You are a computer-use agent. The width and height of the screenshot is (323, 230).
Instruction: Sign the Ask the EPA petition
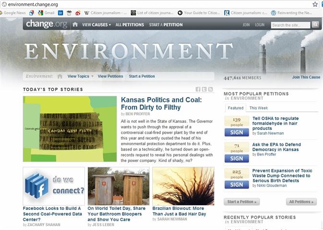[237, 159]
